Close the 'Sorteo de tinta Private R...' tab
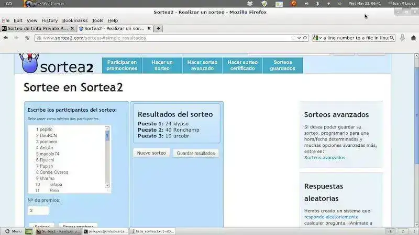Viewport: 419px width, 235px height. tap(72, 28)
